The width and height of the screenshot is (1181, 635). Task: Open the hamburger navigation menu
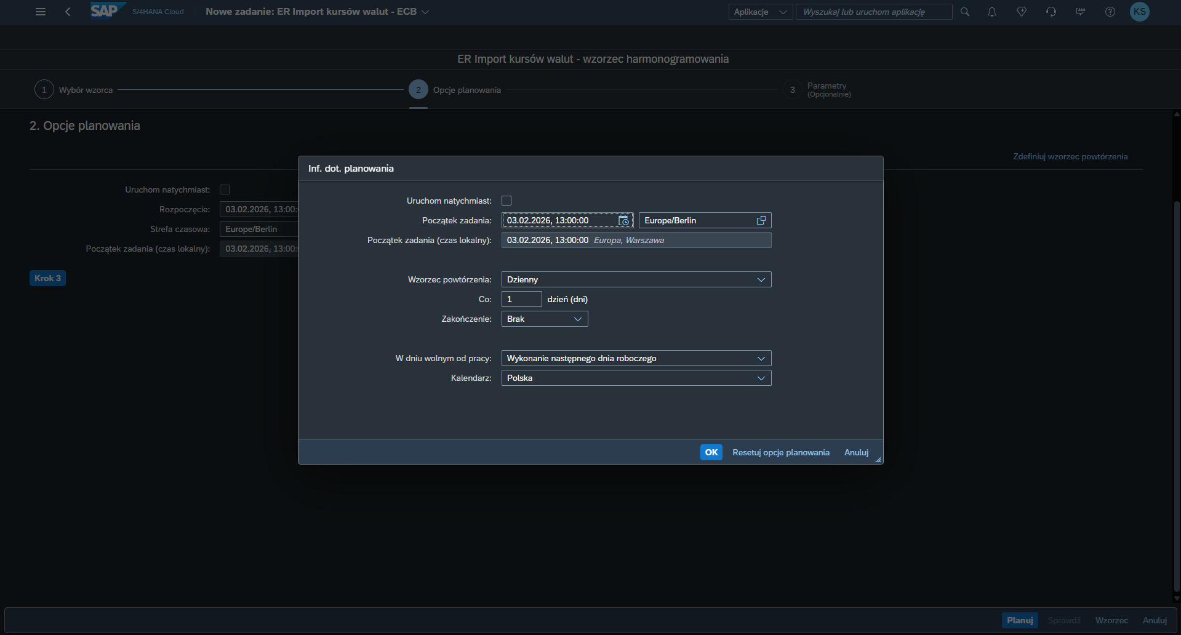pyautogui.click(x=41, y=12)
